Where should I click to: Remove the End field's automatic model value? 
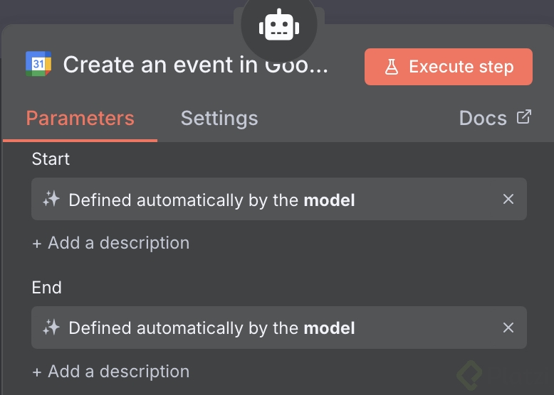pyautogui.click(x=508, y=328)
